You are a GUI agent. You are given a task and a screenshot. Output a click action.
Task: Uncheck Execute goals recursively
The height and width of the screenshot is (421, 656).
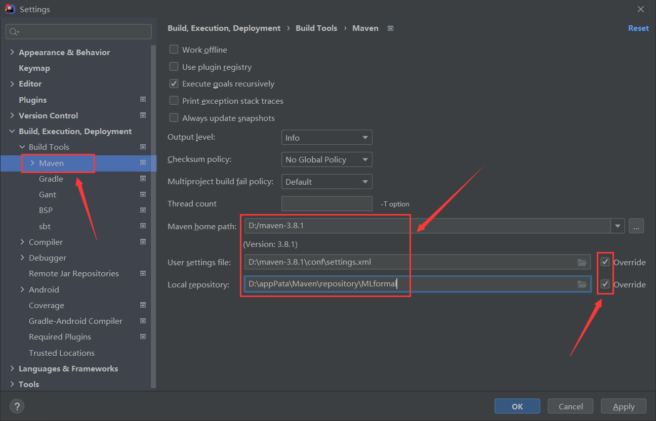pos(174,83)
